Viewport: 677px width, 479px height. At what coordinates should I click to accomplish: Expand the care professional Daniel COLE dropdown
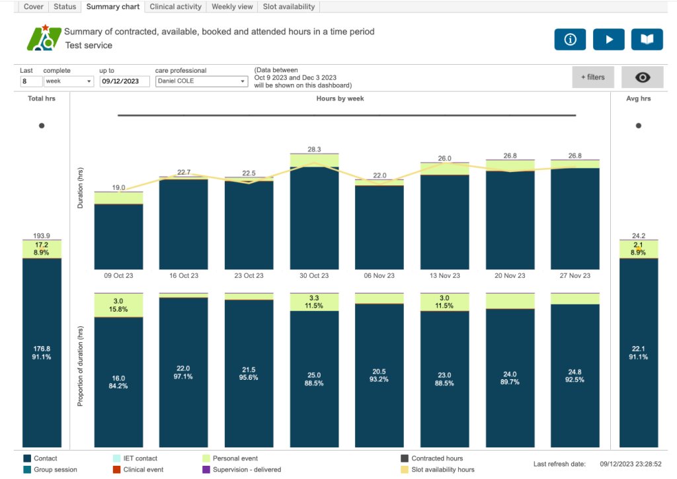[x=201, y=81]
